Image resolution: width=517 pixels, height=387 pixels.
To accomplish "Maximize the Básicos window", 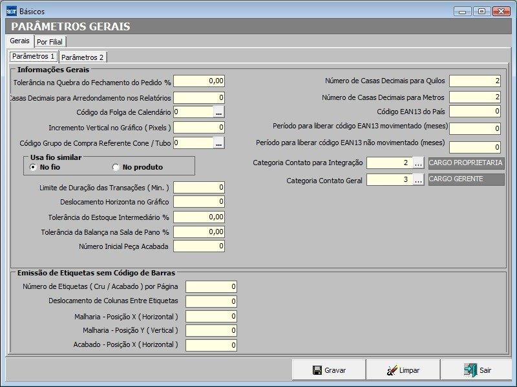I will pyautogui.click(x=481, y=11).
